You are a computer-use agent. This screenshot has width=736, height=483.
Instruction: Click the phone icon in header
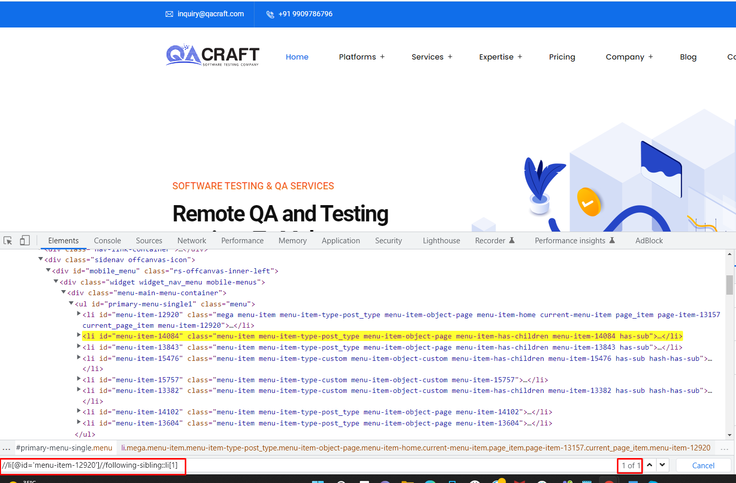pos(270,14)
